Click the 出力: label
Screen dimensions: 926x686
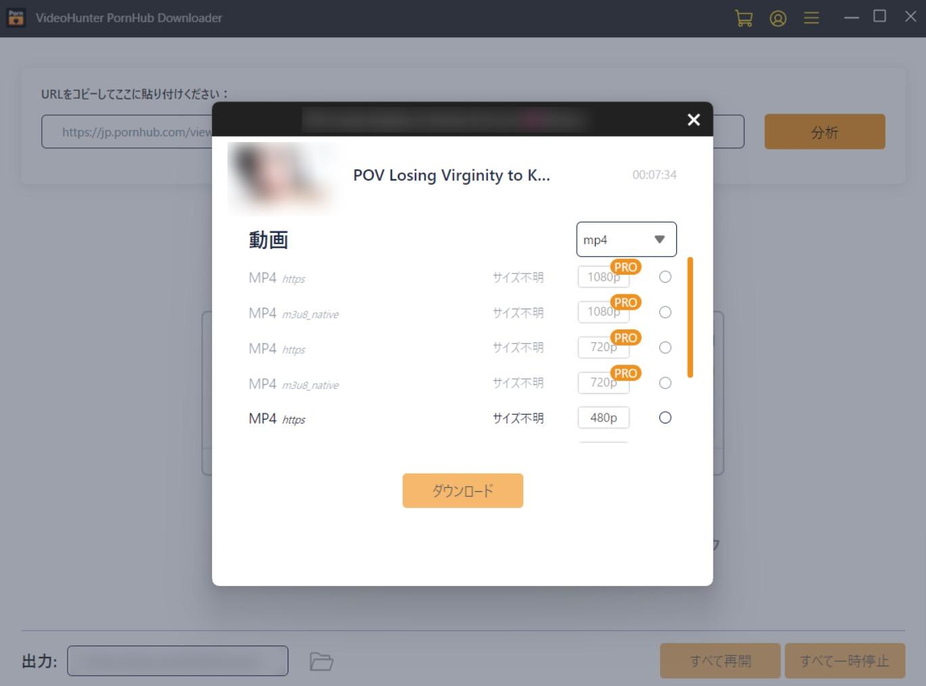[39, 661]
